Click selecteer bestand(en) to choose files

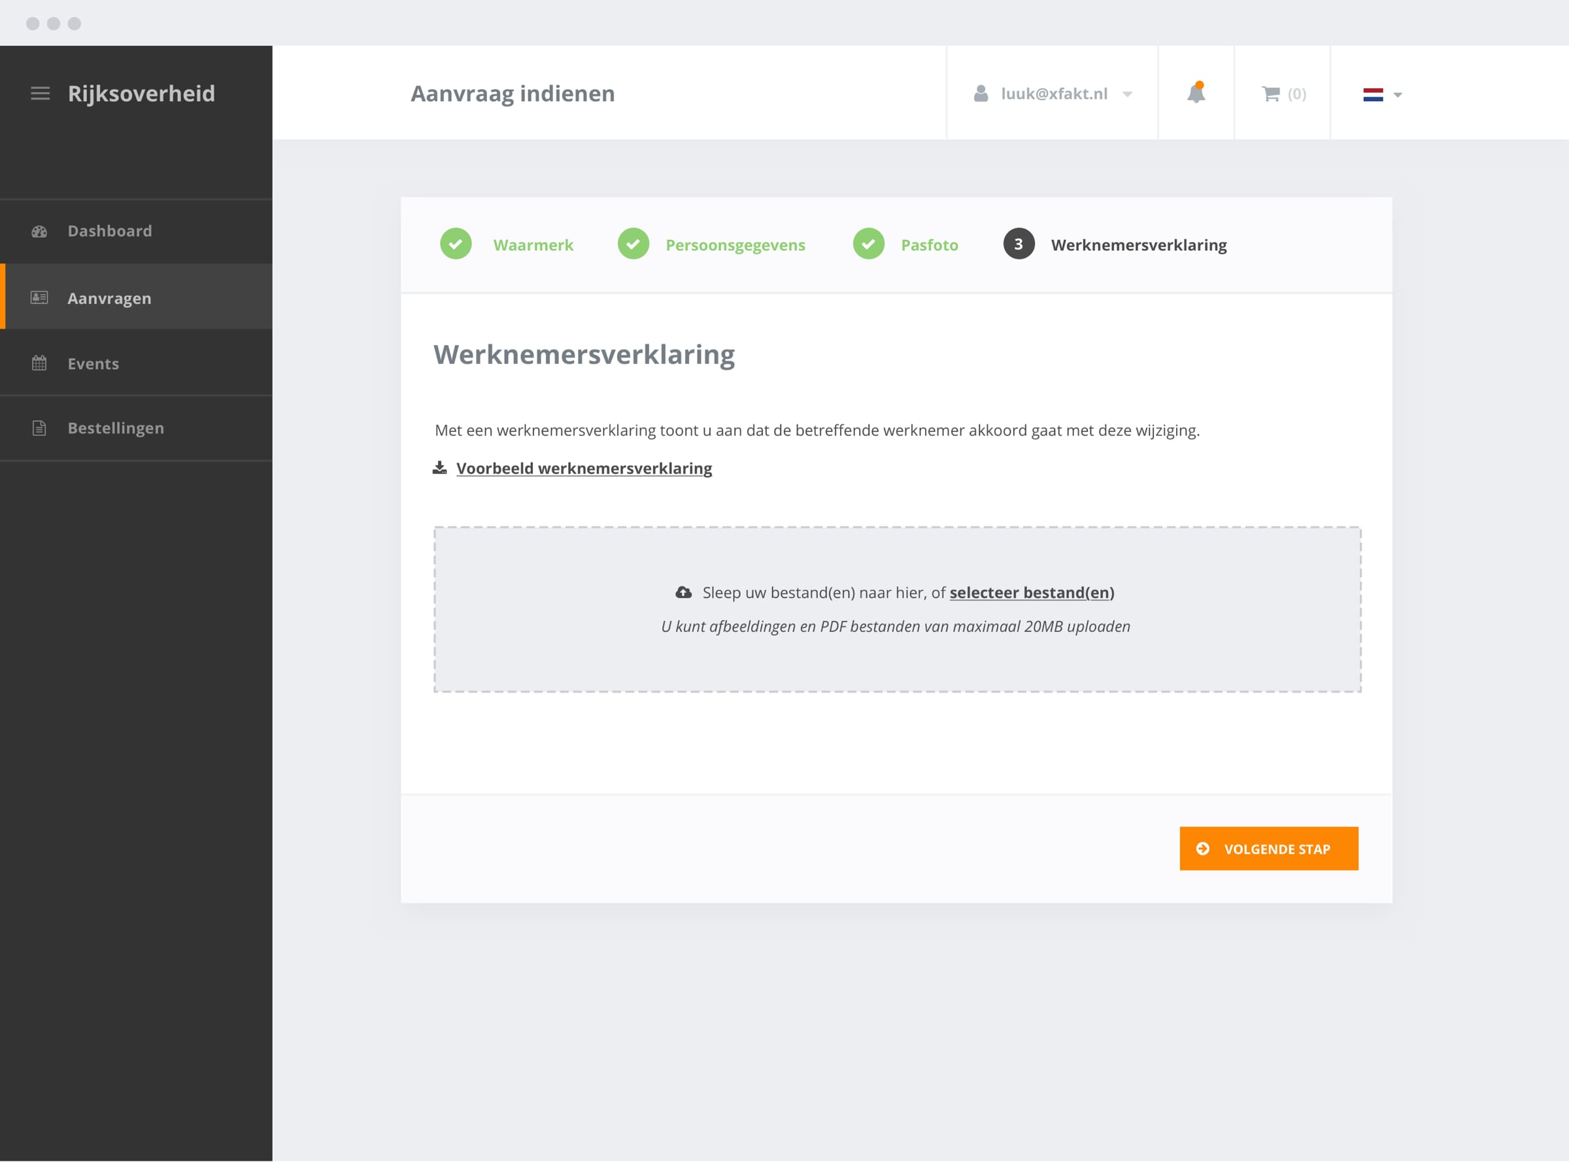coord(1032,592)
